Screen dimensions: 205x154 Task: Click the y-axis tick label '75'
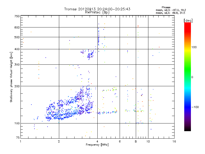18,138
